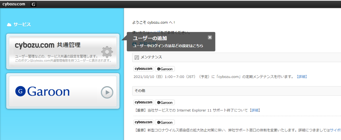Click the 定期メンテナンス notice text

[x=215, y=77]
